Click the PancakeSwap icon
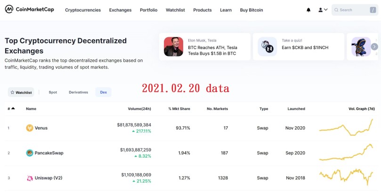The height and width of the screenshot is (192, 381). tap(30, 153)
